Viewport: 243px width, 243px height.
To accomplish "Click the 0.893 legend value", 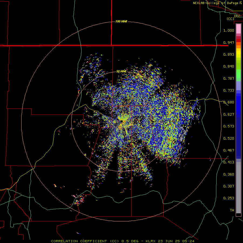I will click(x=229, y=54).
